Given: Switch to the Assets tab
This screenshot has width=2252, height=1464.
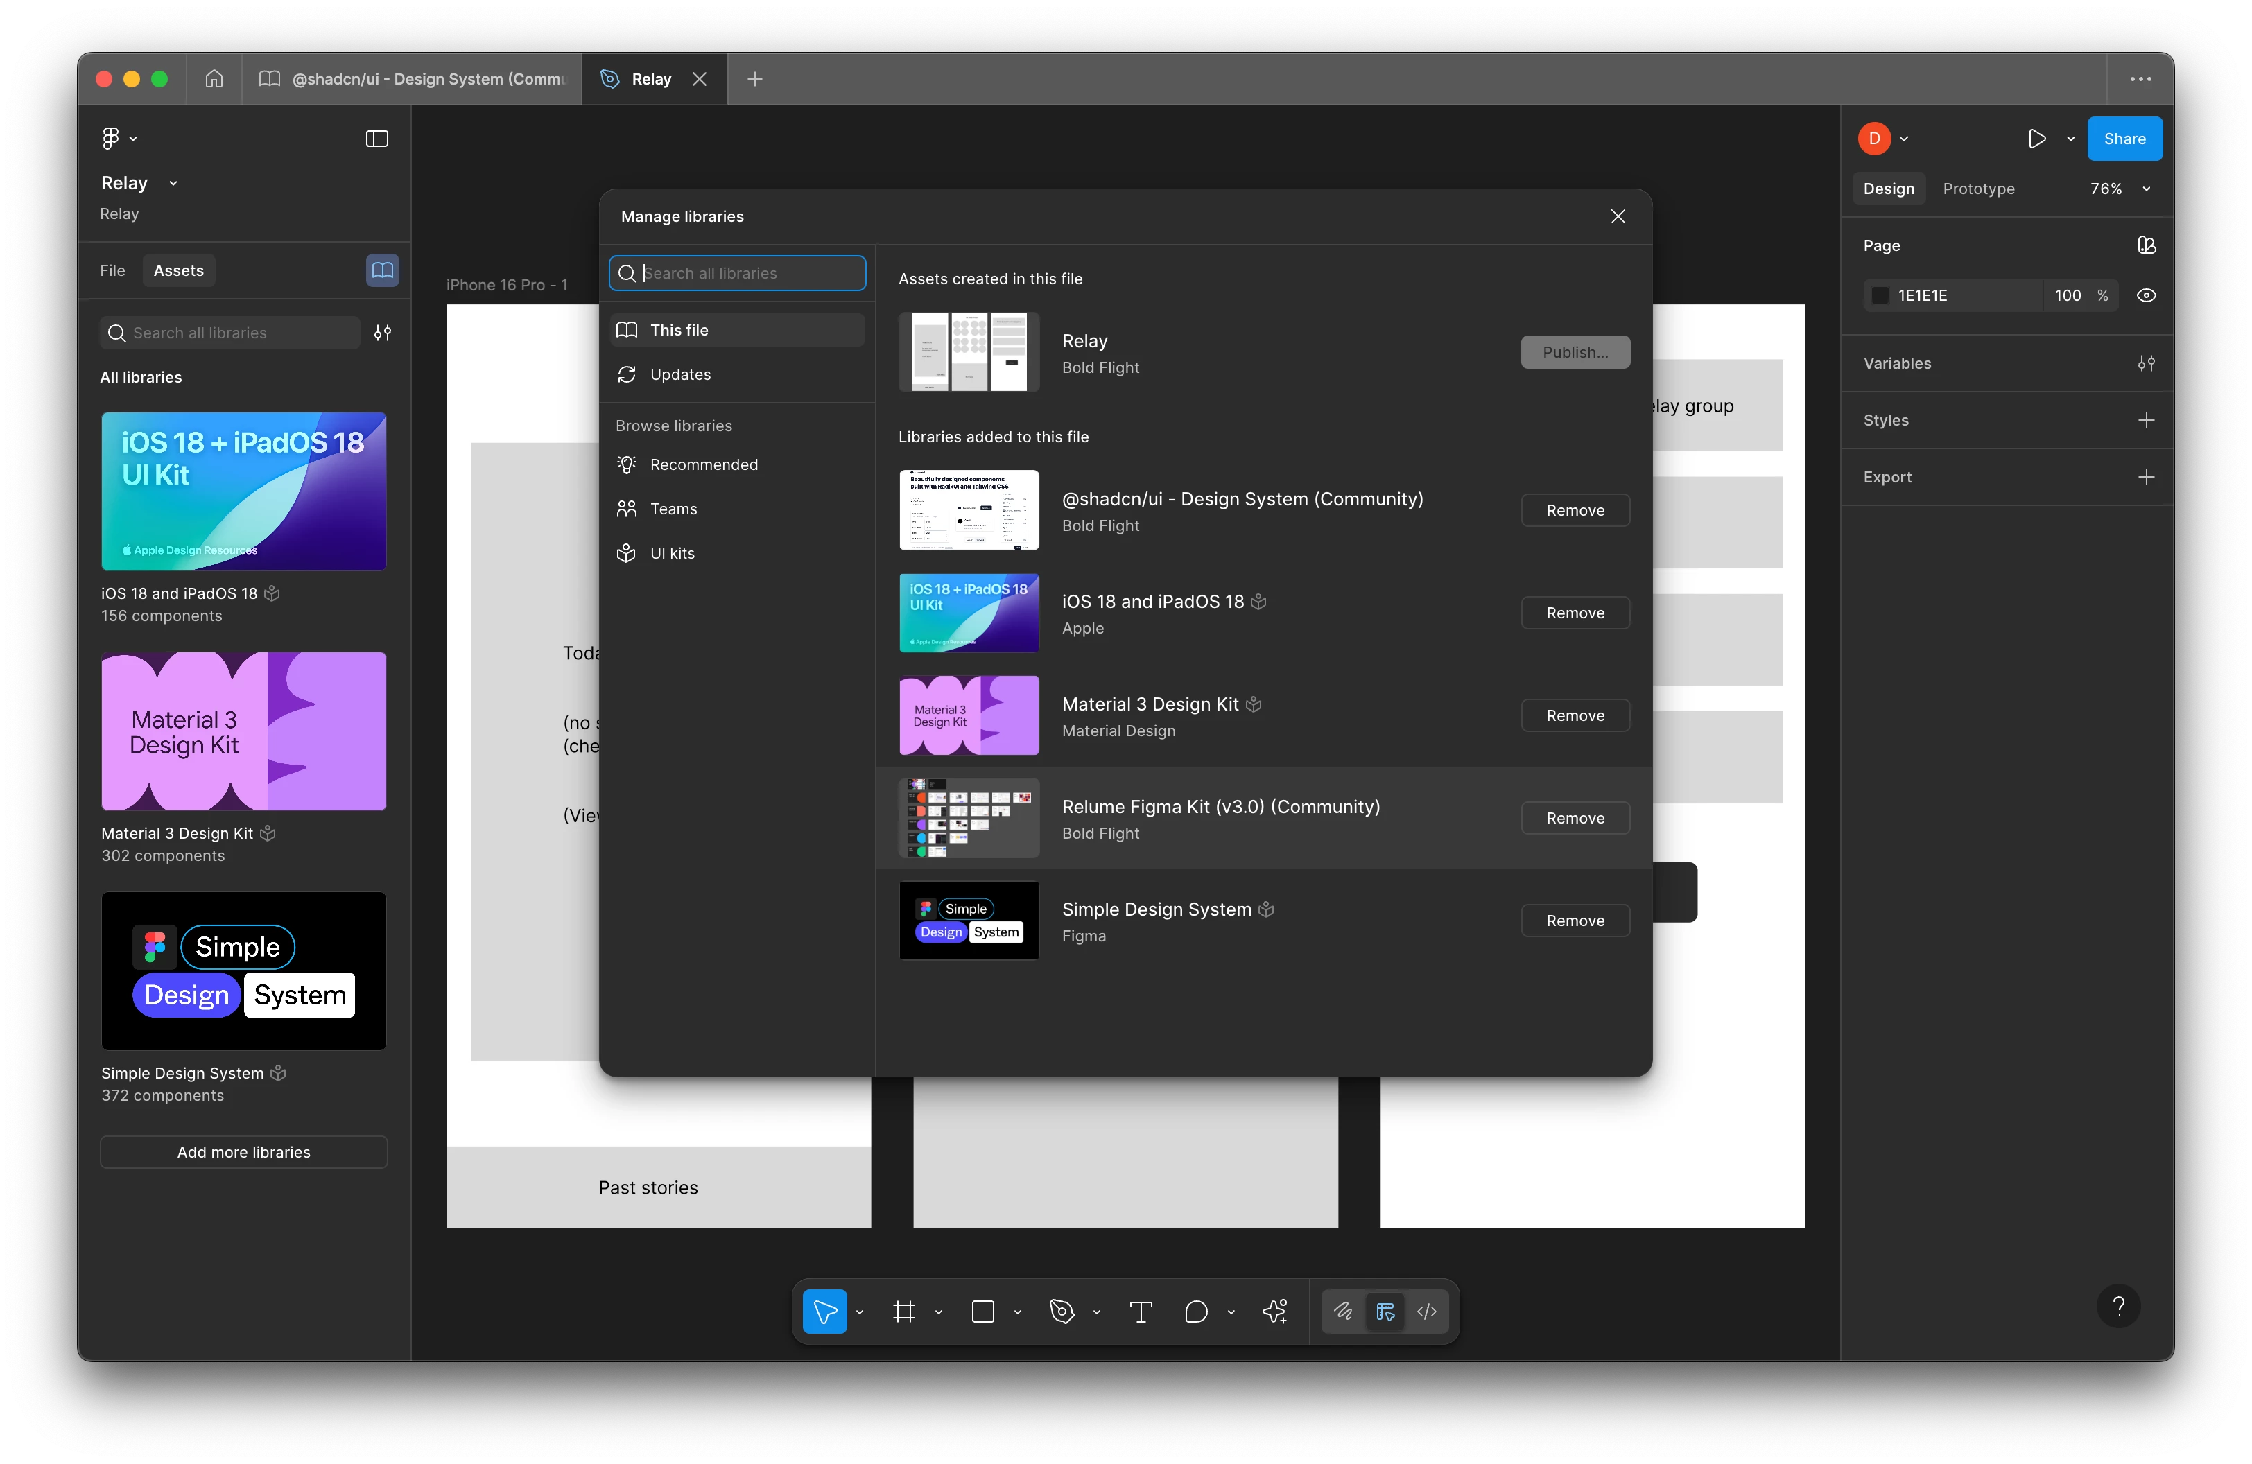Looking at the screenshot, I should (178, 270).
